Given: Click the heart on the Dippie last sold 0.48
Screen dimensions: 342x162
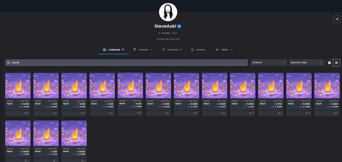Looking at the screenshot, I should pos(54,161).
